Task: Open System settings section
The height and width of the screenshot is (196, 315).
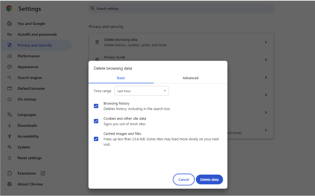Action: [x=24, y=147]
